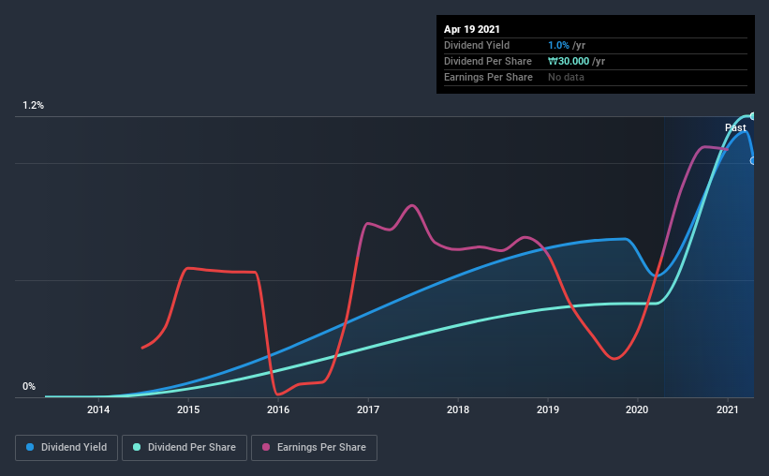Click the 2018 x-axis label

(x=458, y=409)
